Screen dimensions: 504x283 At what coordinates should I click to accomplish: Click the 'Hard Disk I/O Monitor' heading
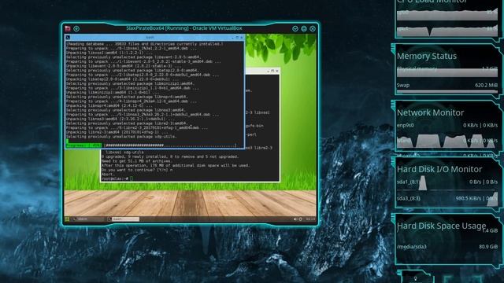[439, 169]
